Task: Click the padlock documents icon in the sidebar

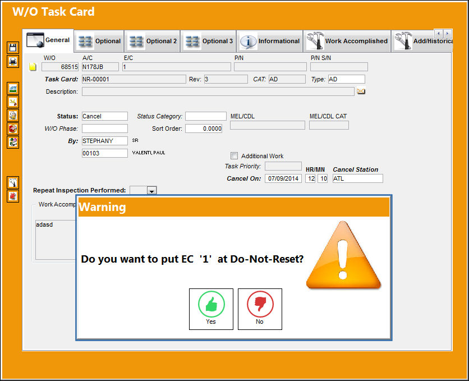Action: pos(13,116)
